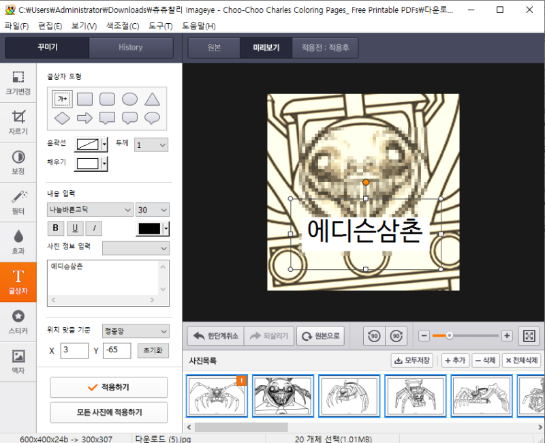The height and width of the screenshot is (443, 545).
Task: Choose the oval speech bubble shape
Action: click(152, 118)
